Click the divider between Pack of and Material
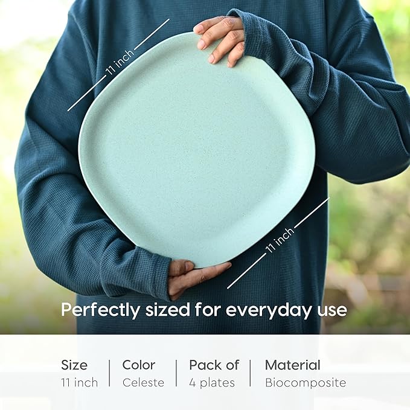Viewport: 410px width, 410px height. pyautogui.click(x=250, y=373)
